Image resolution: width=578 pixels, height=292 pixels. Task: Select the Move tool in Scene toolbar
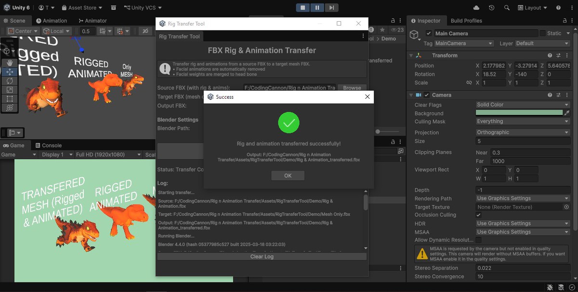coord(10,72)
